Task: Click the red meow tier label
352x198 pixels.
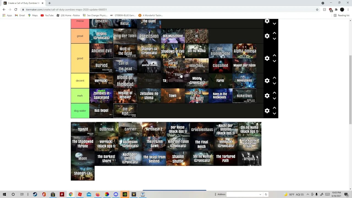Action: click(80, 23)
